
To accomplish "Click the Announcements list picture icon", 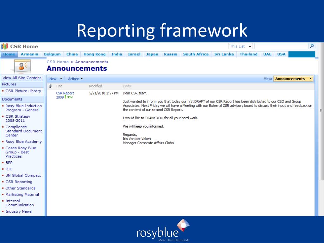I will point(21,66).
